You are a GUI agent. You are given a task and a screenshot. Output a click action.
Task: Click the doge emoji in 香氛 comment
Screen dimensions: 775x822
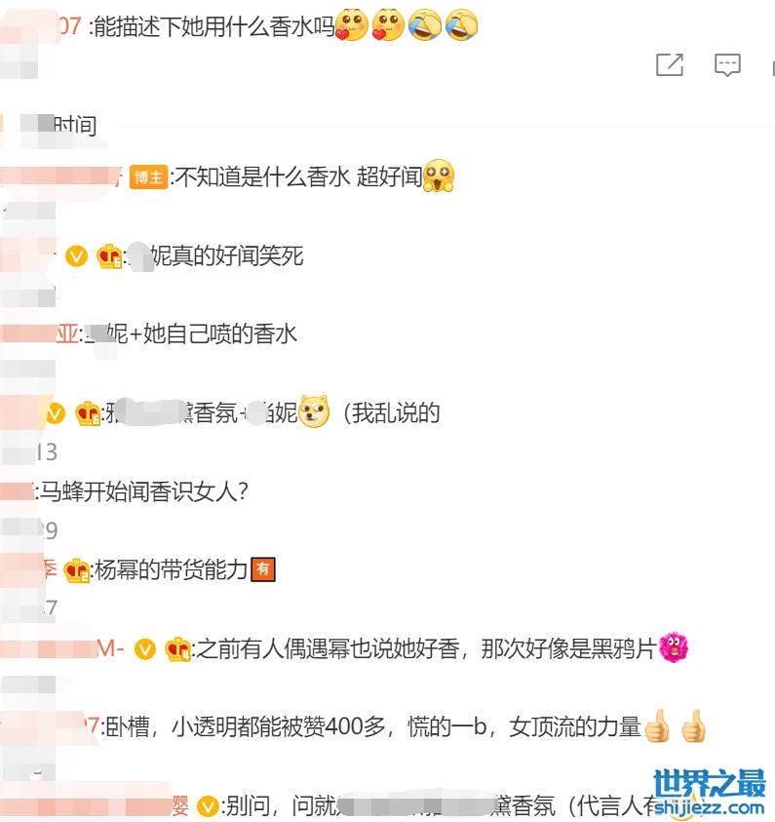[x=314, y=411]
